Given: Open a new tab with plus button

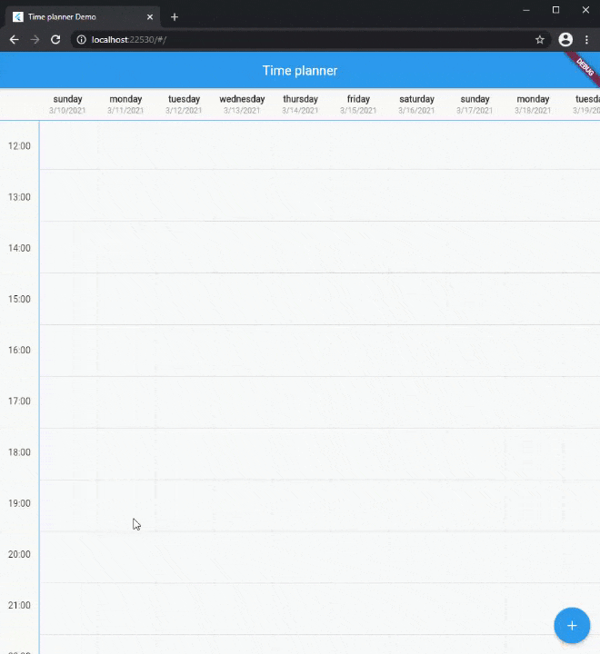Looking at the screenshot, I should pyautogui.click(x=175, y=17).
